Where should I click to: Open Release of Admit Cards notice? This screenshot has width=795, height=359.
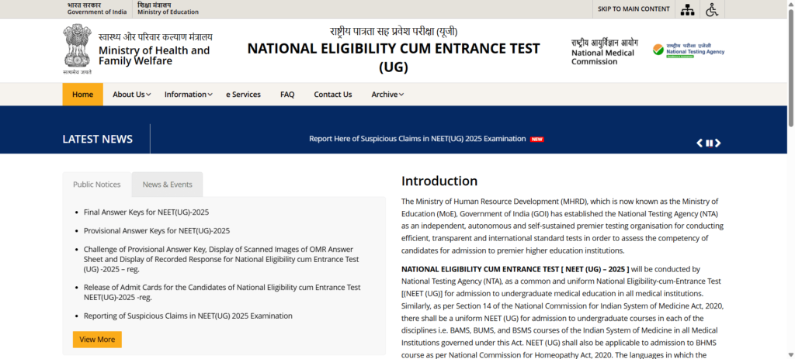222,292
